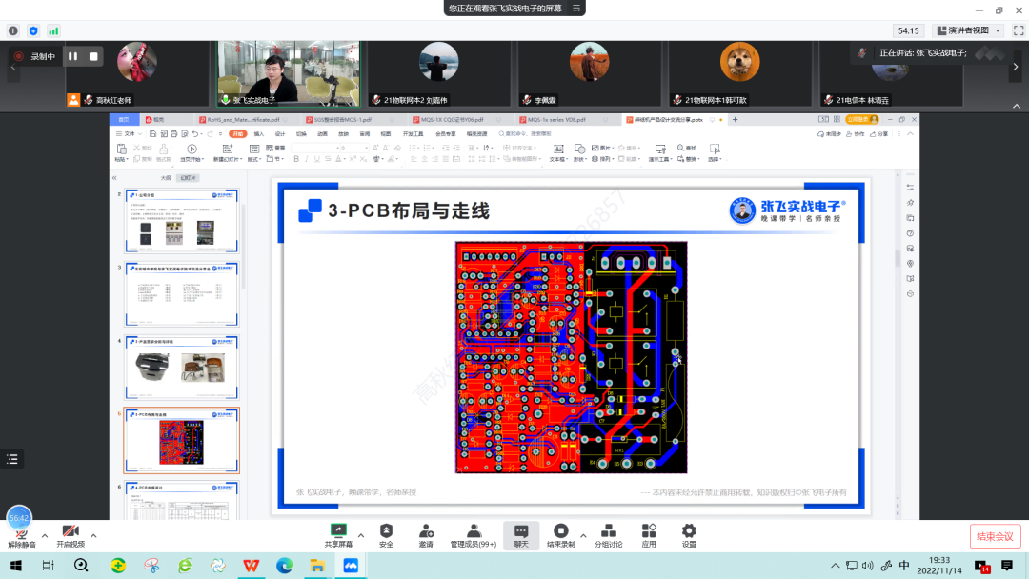The height and width of the screenshot is (579, 1029).
Task: Expand the arrow next to 共享屏幕
Action: click(360, 537)
